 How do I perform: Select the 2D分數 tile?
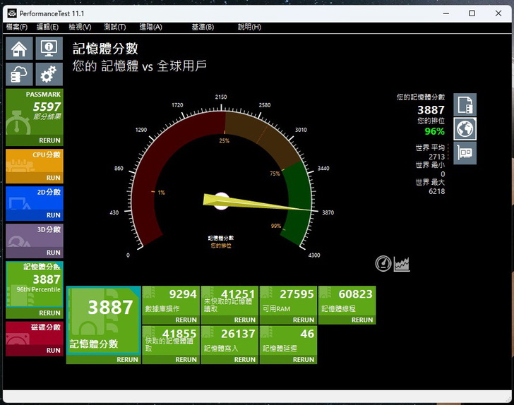[x=34, y=200]
